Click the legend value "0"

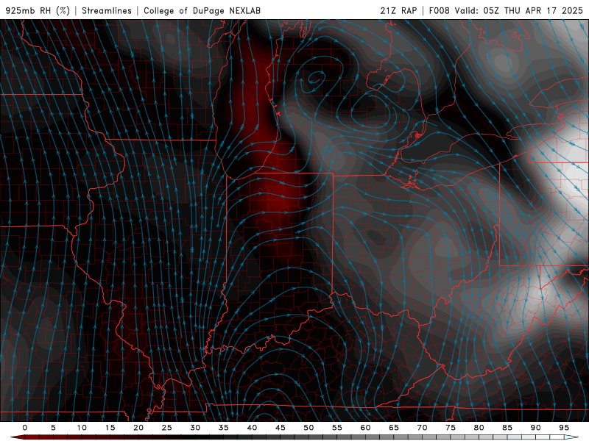click(x=25, y=428)
